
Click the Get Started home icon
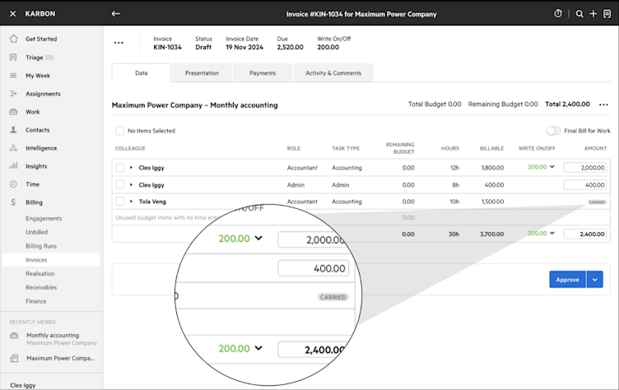coord(13,39)
